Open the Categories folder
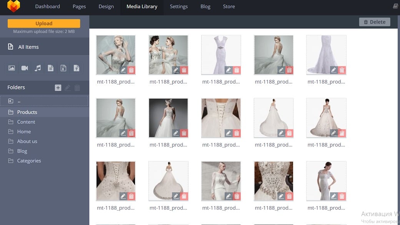Image resolution: width=400 pixels, height=225 pixels. tap(29, 161)
